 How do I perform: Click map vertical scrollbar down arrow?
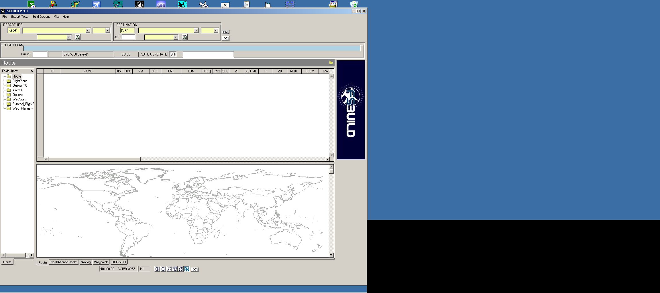[x=331, y=255]
